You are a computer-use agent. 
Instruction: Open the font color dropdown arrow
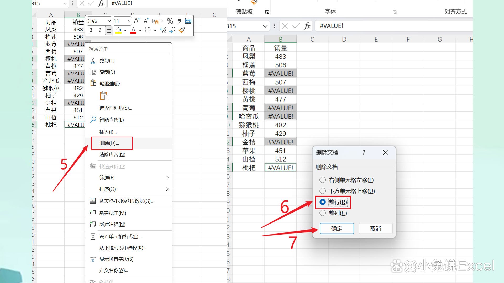coord(140,30)
